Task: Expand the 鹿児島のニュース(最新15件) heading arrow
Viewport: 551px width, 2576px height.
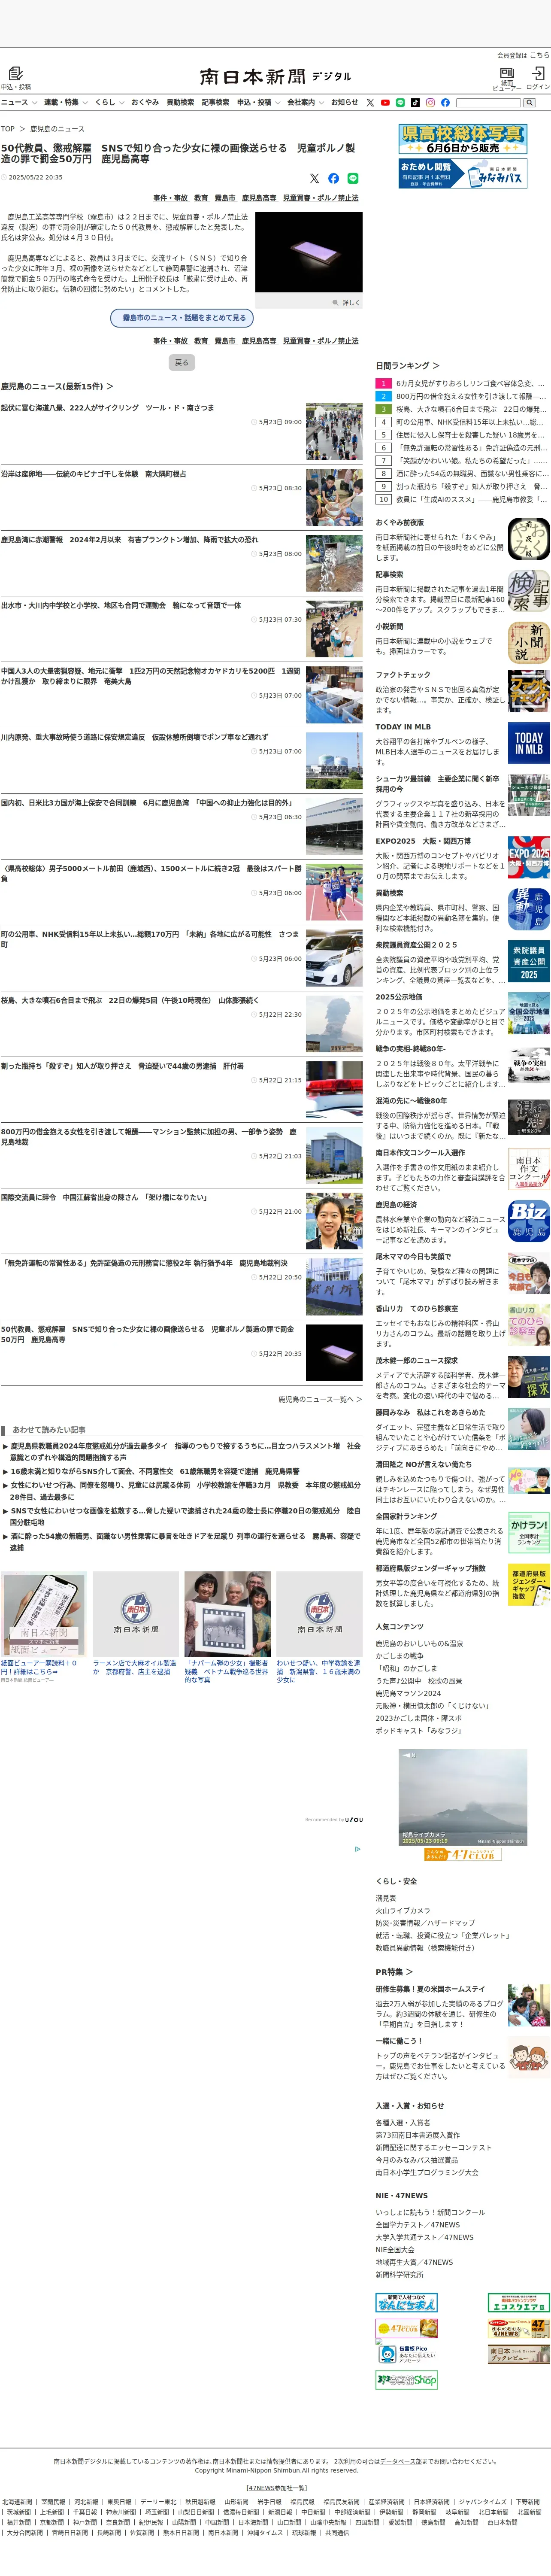Action: pos(110,386)
